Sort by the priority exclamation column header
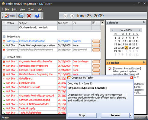Image resolution: width=148 pixels, height=120 pixels. point(4,23)
